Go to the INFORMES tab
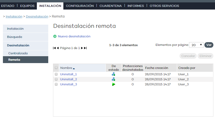The image size is (215, 119). [136, 6]
